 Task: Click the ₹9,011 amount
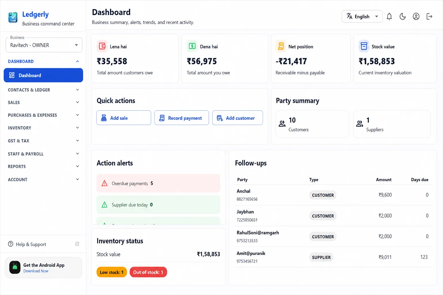[x=385, y=257]
